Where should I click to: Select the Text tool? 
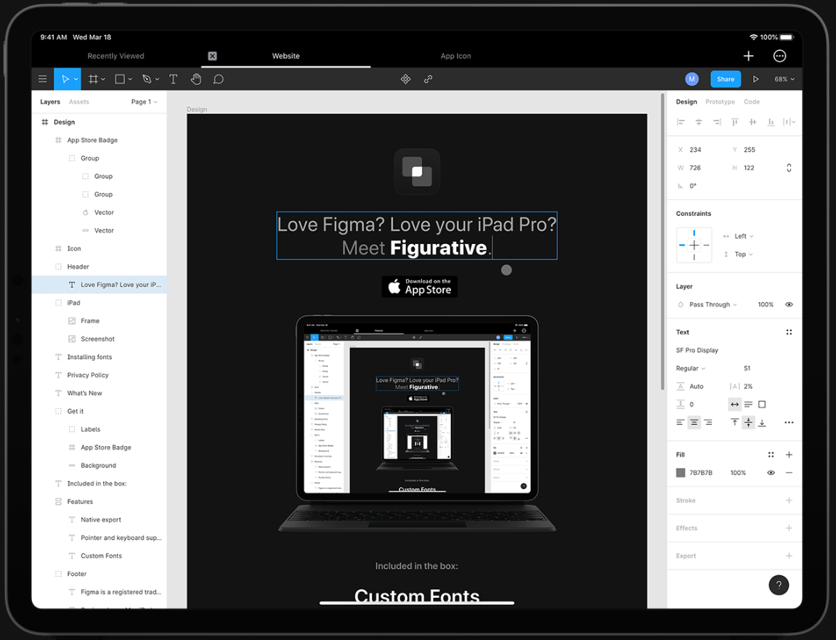click(x=174, y=79)
